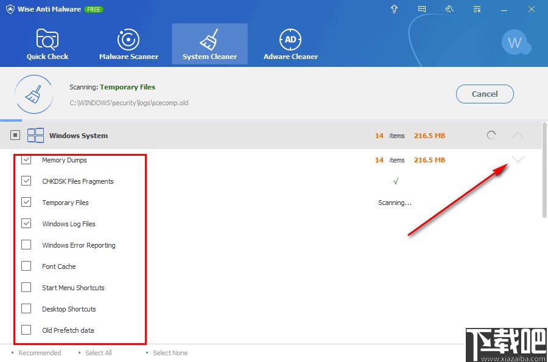This screenshot has height=362, width=548.
Task: Click the CHKDSK Files Fragments label
Action: click(77, 181)
